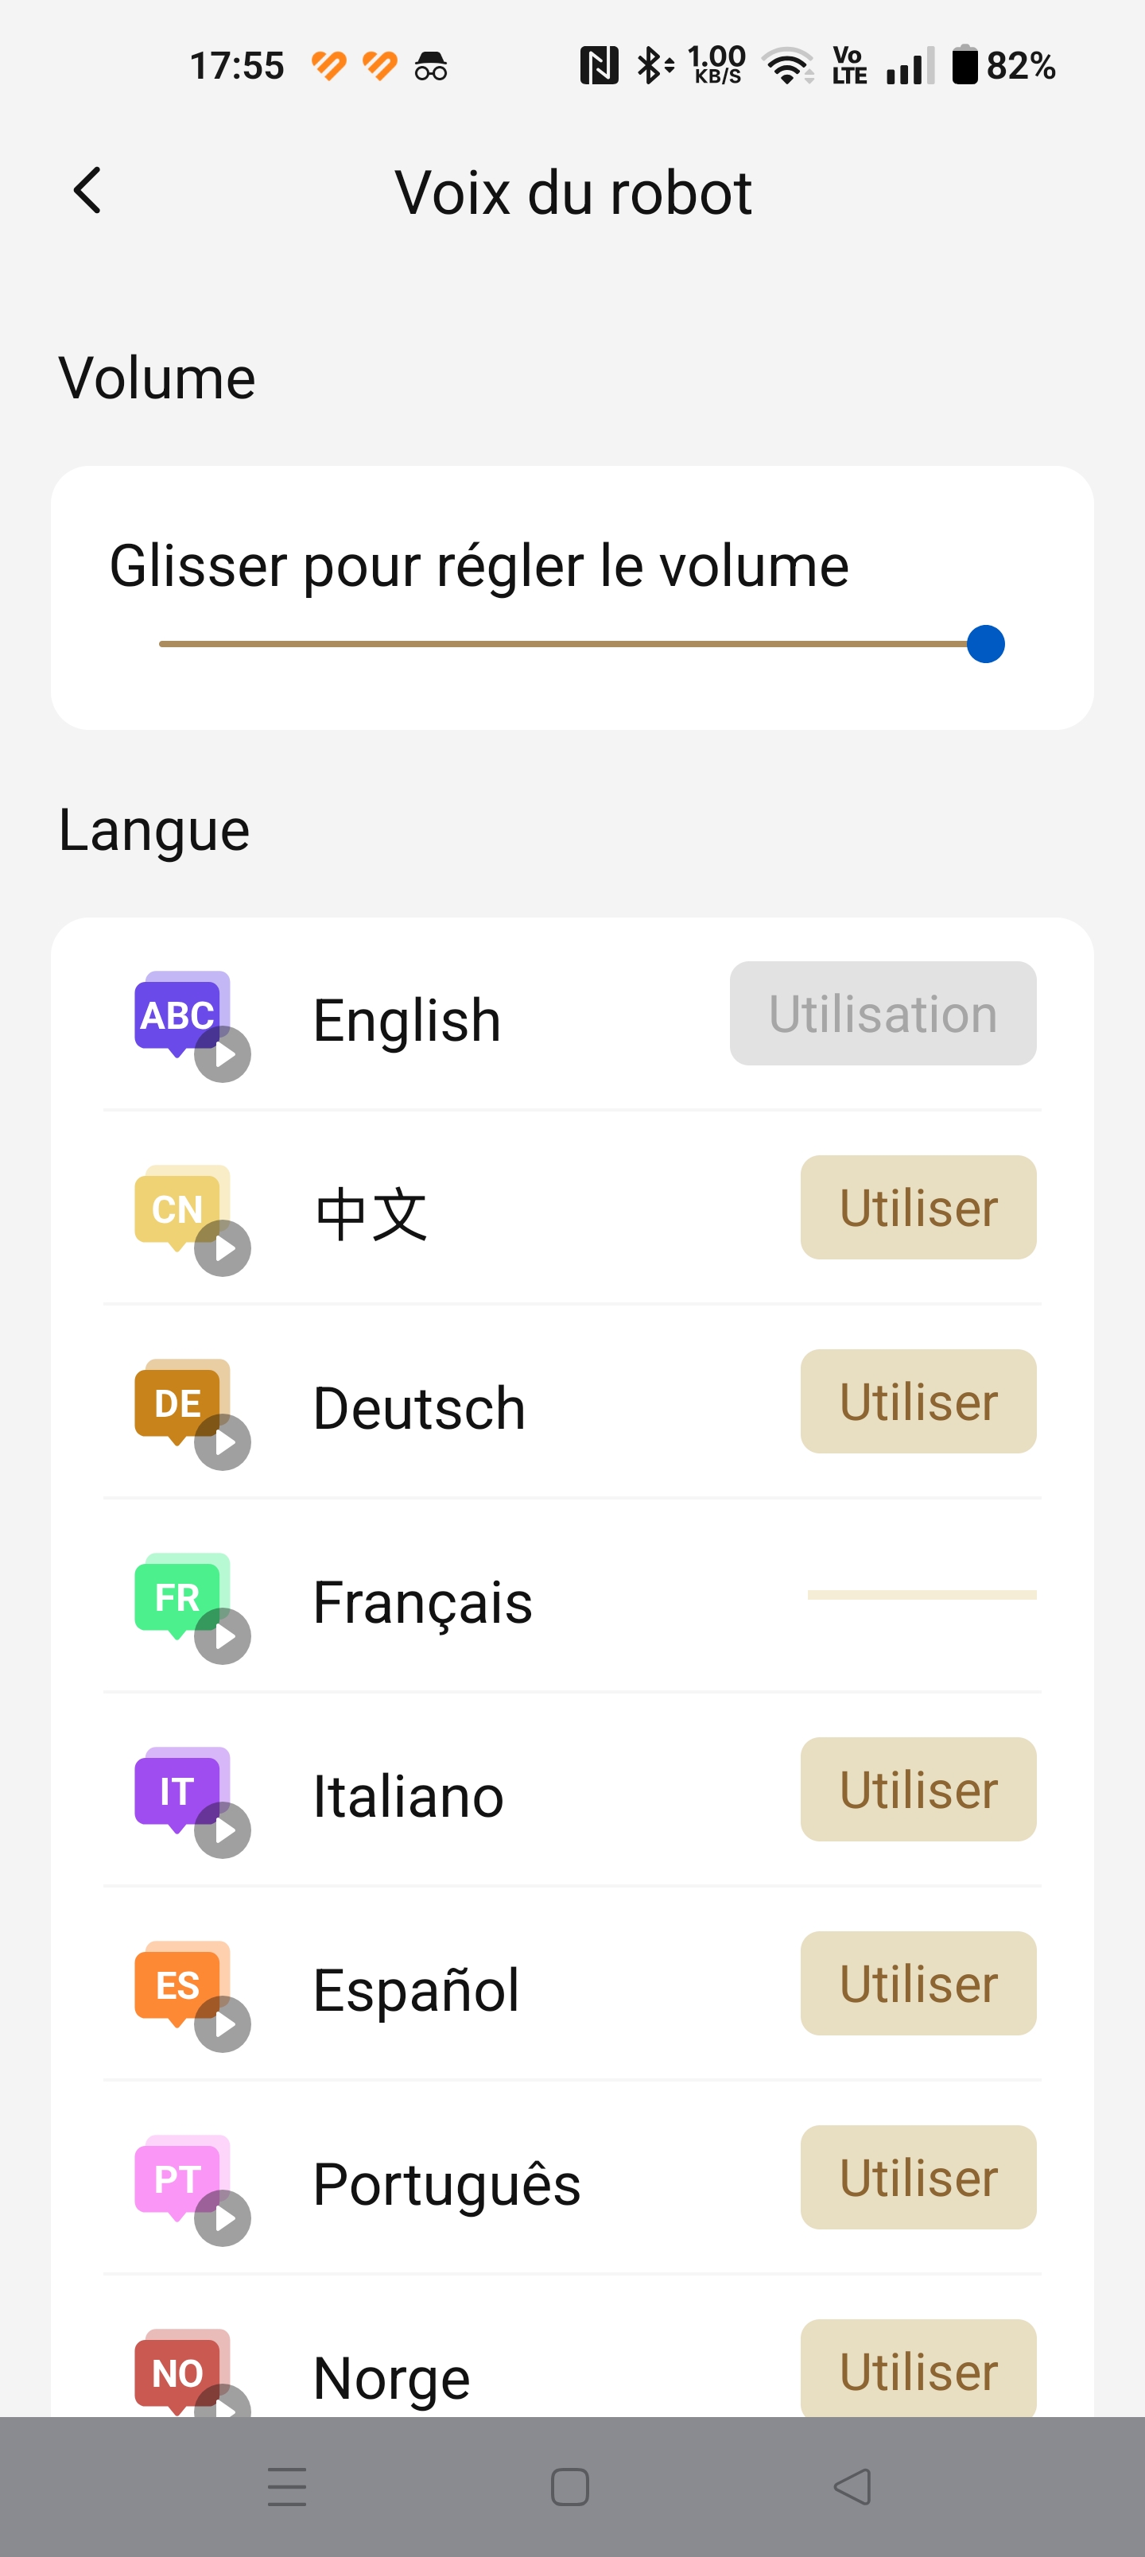Click the volume slider track middle

pyautogui.click(x=572, y=643)
